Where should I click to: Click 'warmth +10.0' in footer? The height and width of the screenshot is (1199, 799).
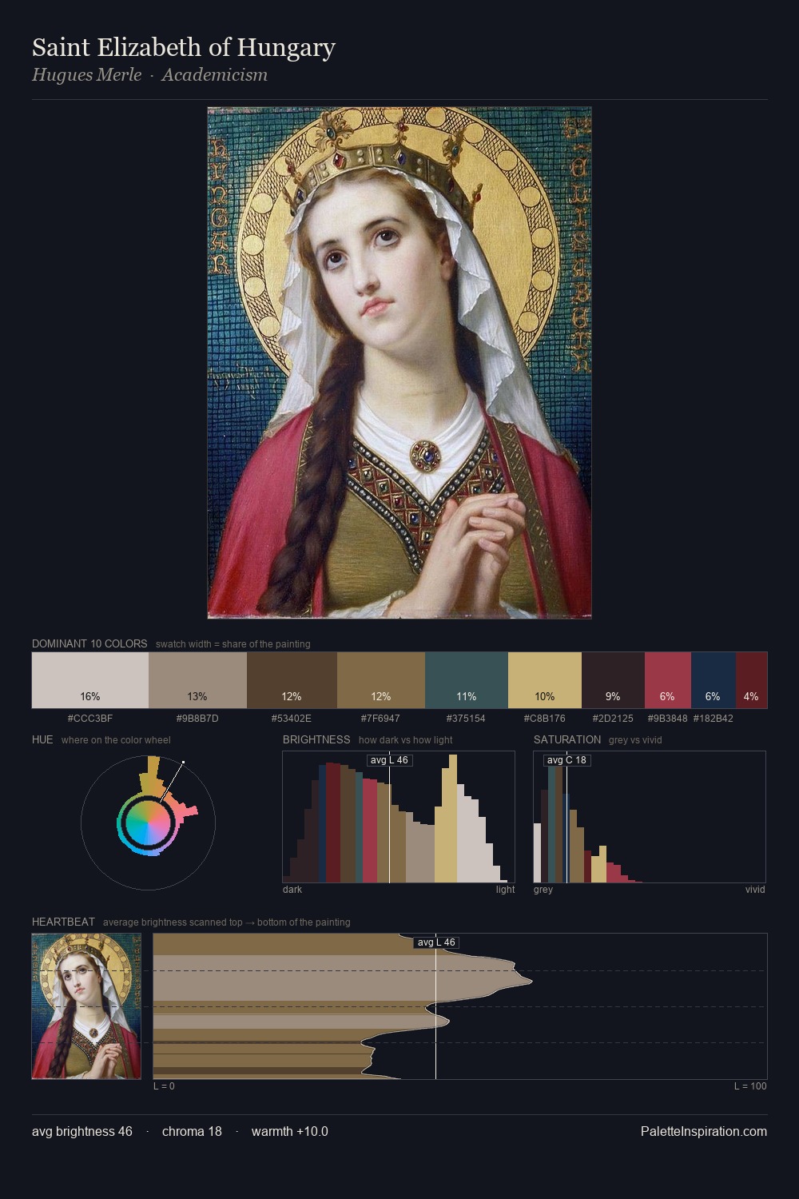[290, 1131]
